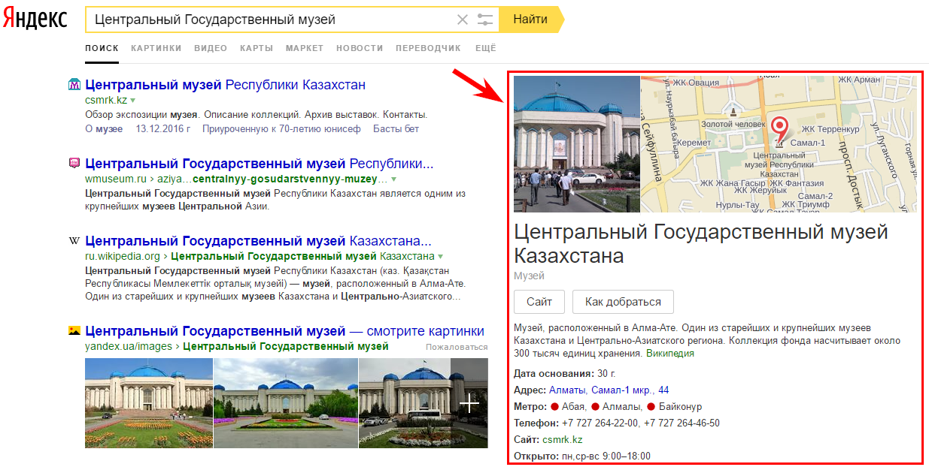Open the Wikipedia Центральный Государственный музей Казахстана result
The width and height of the screenshot is (929, 467).
click(x=258, y=242)
